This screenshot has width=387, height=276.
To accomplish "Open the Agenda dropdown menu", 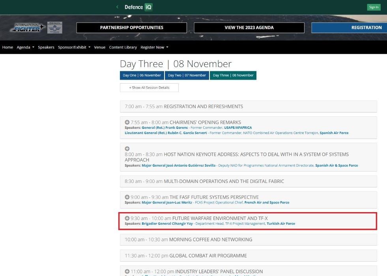I will click(x=25, y=47).
